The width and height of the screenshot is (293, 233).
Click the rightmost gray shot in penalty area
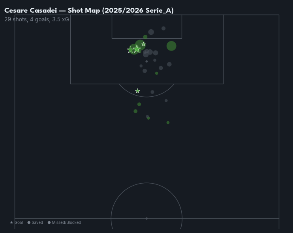pyautogui.click(x=169, y=64)
